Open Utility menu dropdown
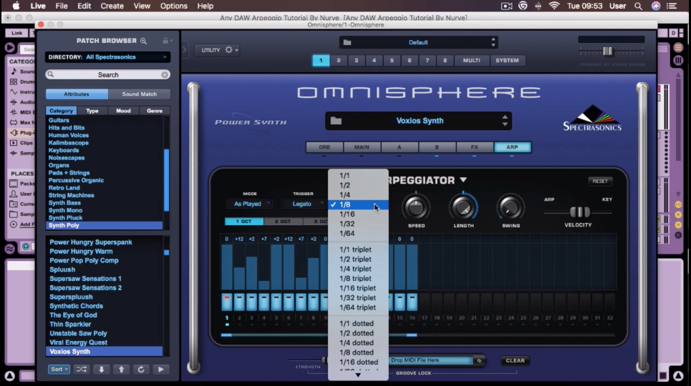 [217, 50]
